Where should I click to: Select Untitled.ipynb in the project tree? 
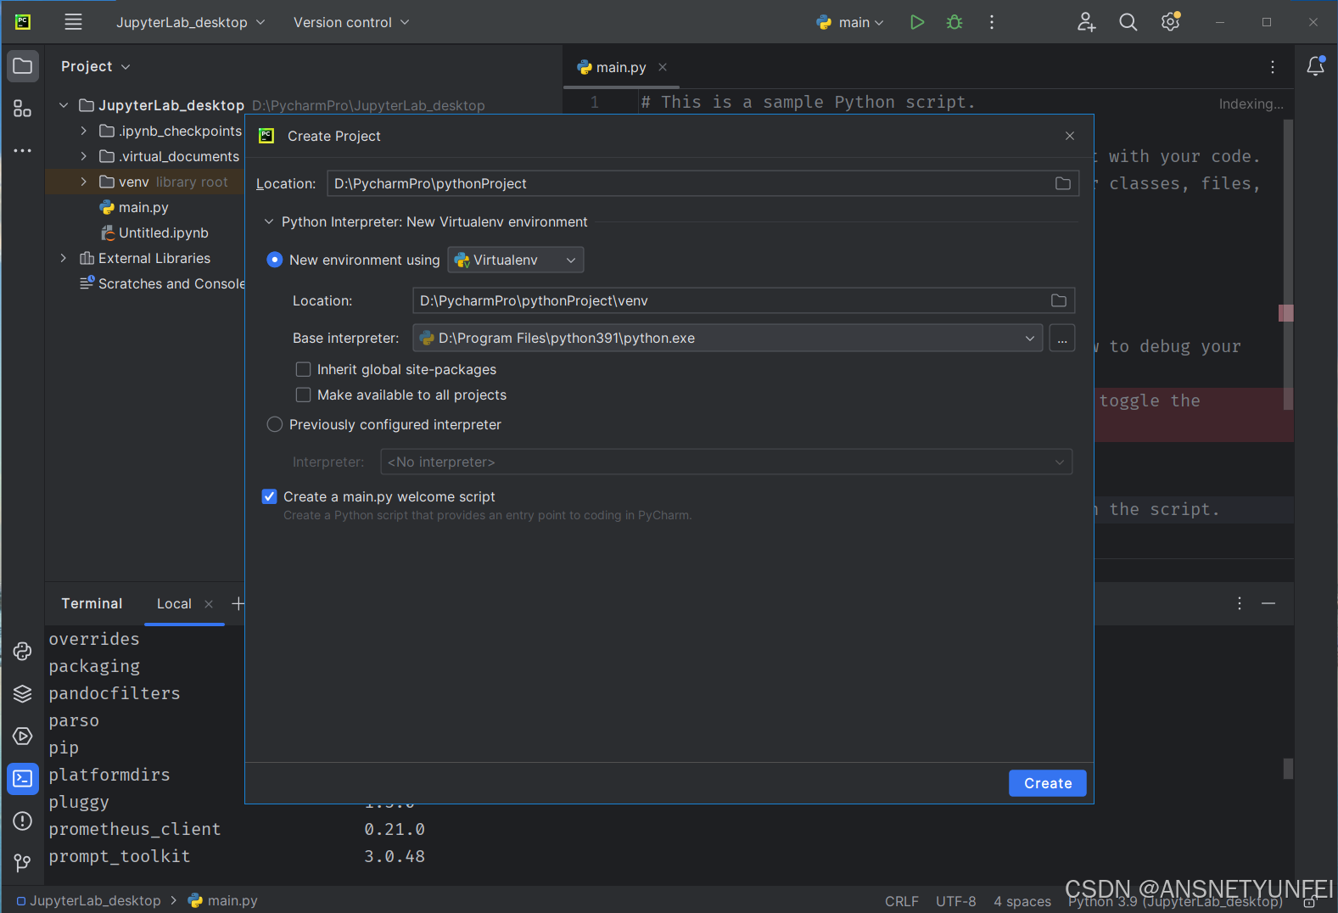tap(164, 232)
